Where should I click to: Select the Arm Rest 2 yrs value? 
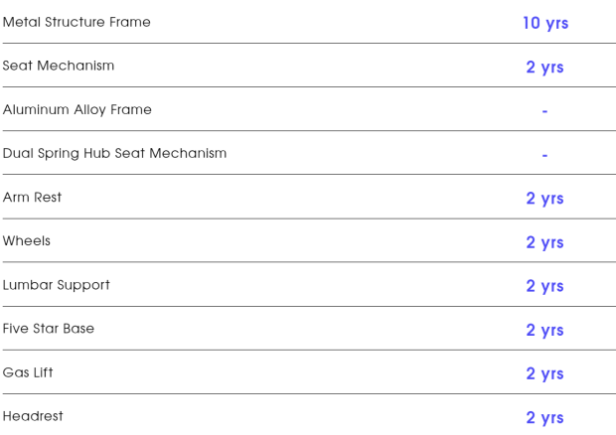pos(544,199)
